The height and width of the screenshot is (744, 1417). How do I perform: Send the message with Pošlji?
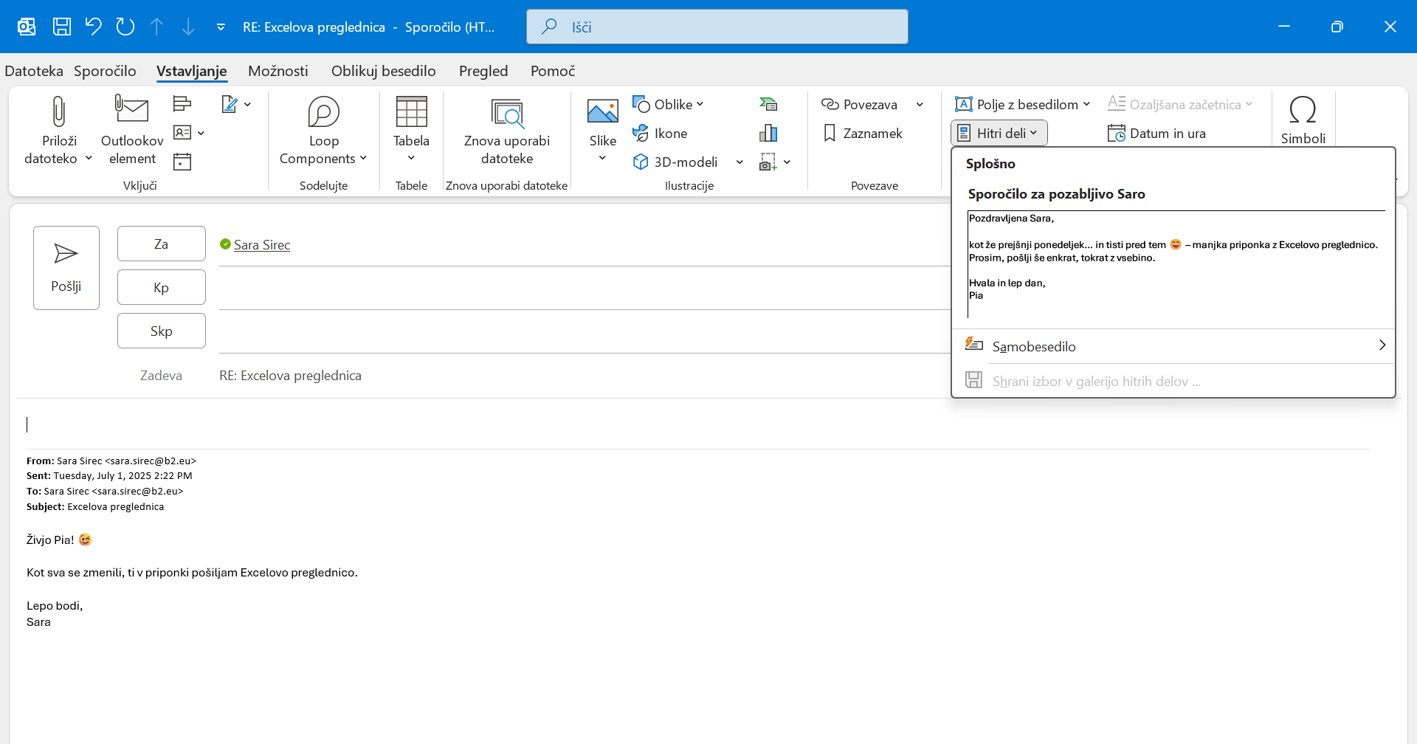click(x=66, y=267)
